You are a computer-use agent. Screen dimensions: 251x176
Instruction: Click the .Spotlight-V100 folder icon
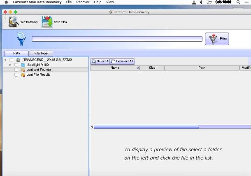(x=23, y=65)
